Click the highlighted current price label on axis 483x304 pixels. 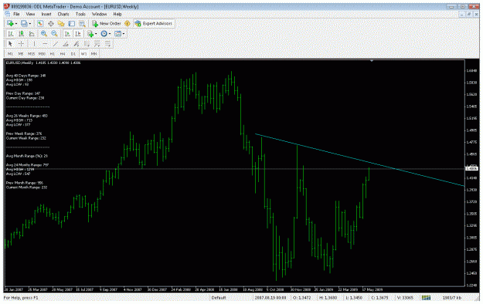471,169
